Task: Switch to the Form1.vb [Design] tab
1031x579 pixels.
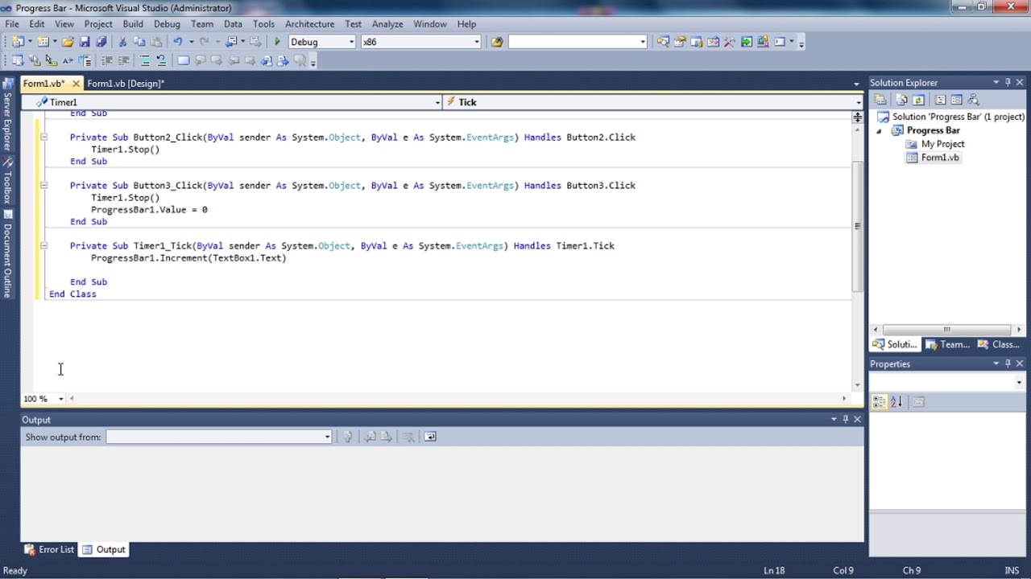Action: [x=126, y=84]
